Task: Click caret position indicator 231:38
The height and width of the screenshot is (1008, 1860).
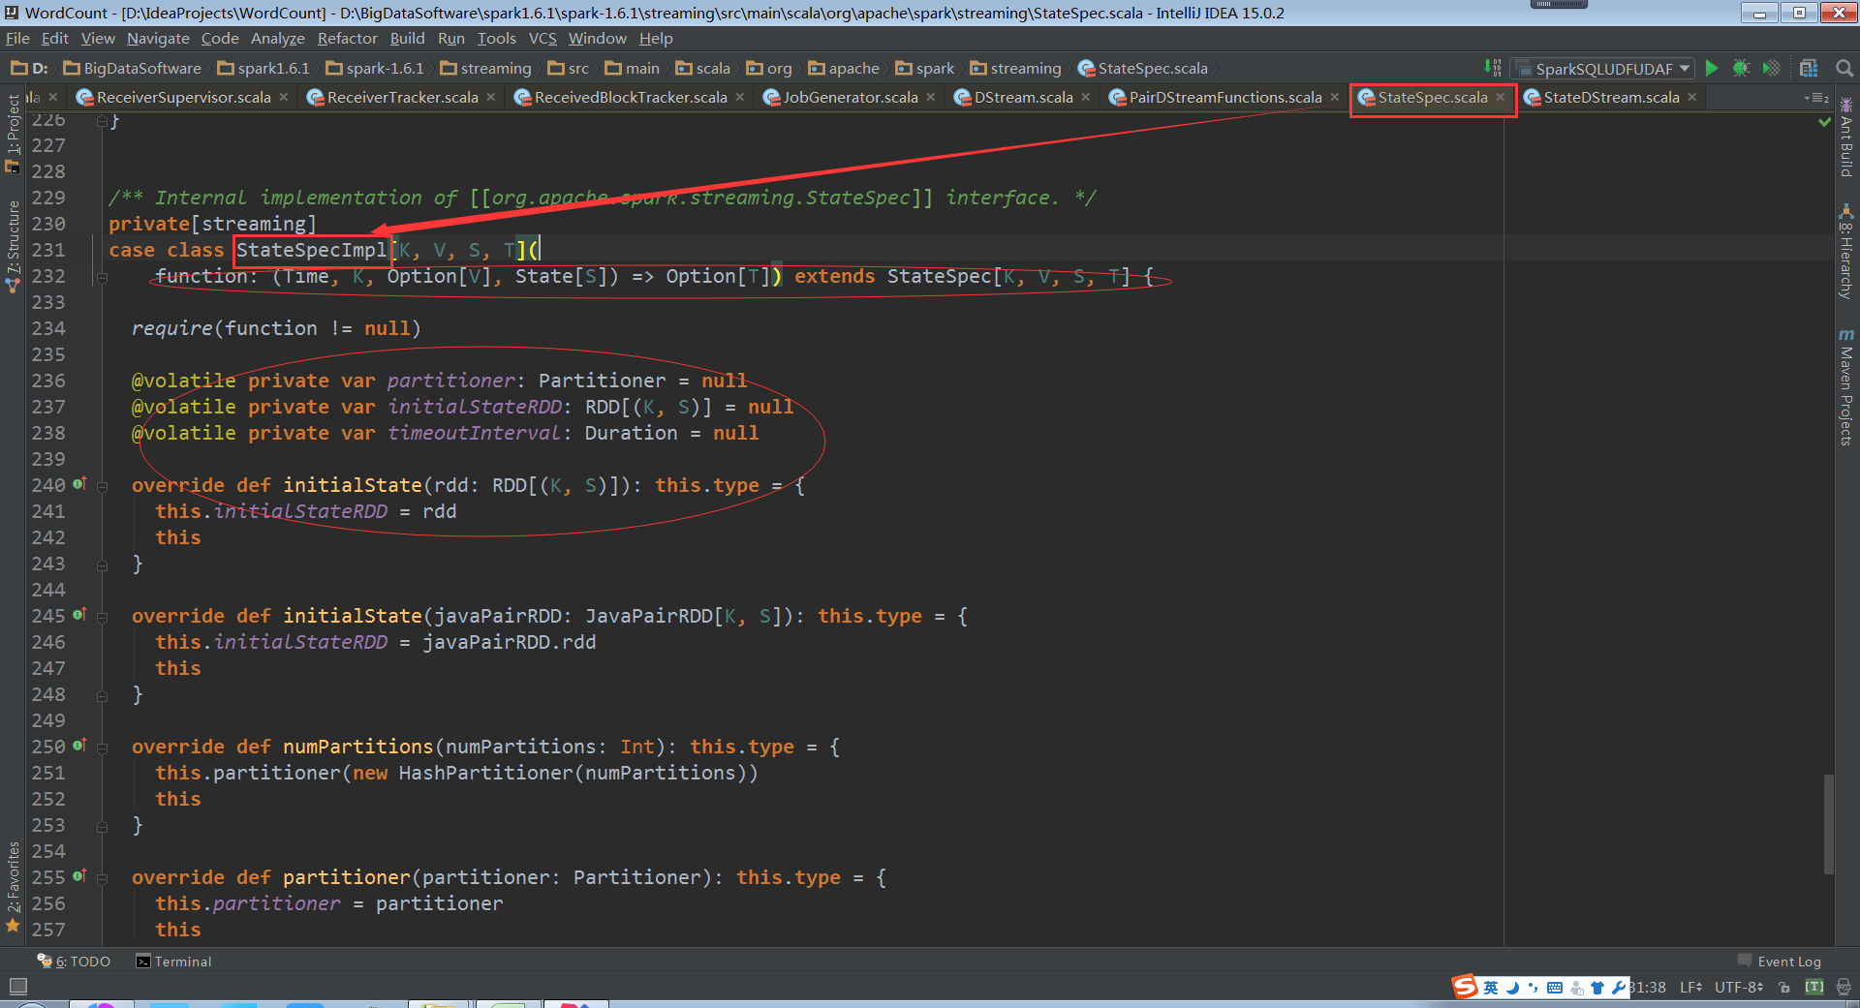Action: tap(1649, 987)
